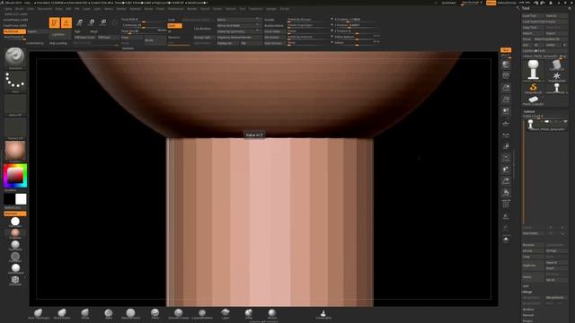Toggle the Draw mode button
The height and width of the screenshot is (323, 575).
coord(66,22)
